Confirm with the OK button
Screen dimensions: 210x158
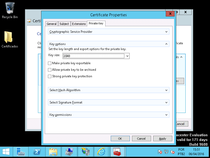[120, 139]
